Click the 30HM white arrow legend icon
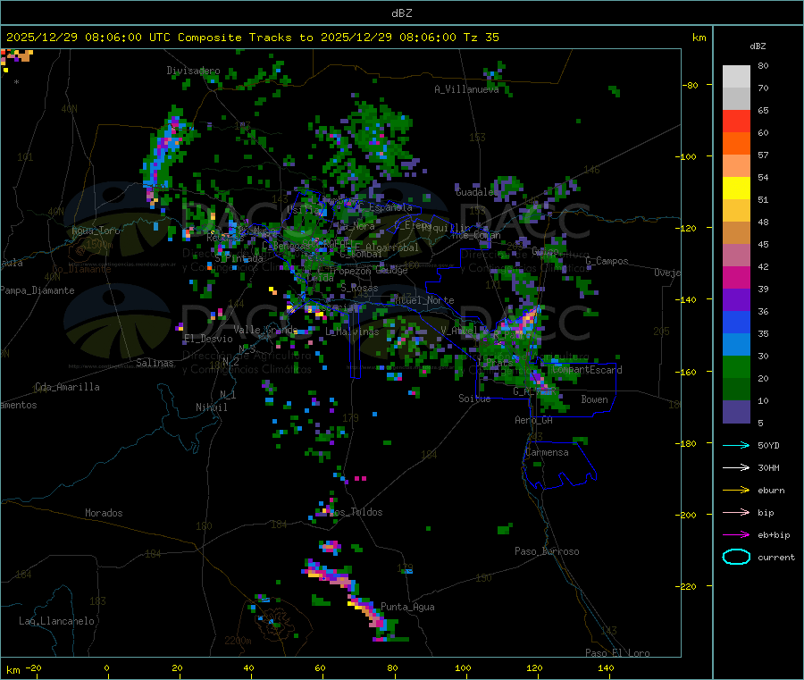 736,467
